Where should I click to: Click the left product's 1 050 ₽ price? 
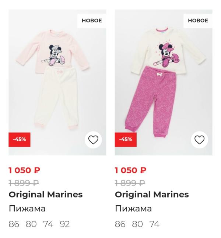pyautogui.click(x=24, y=170)
